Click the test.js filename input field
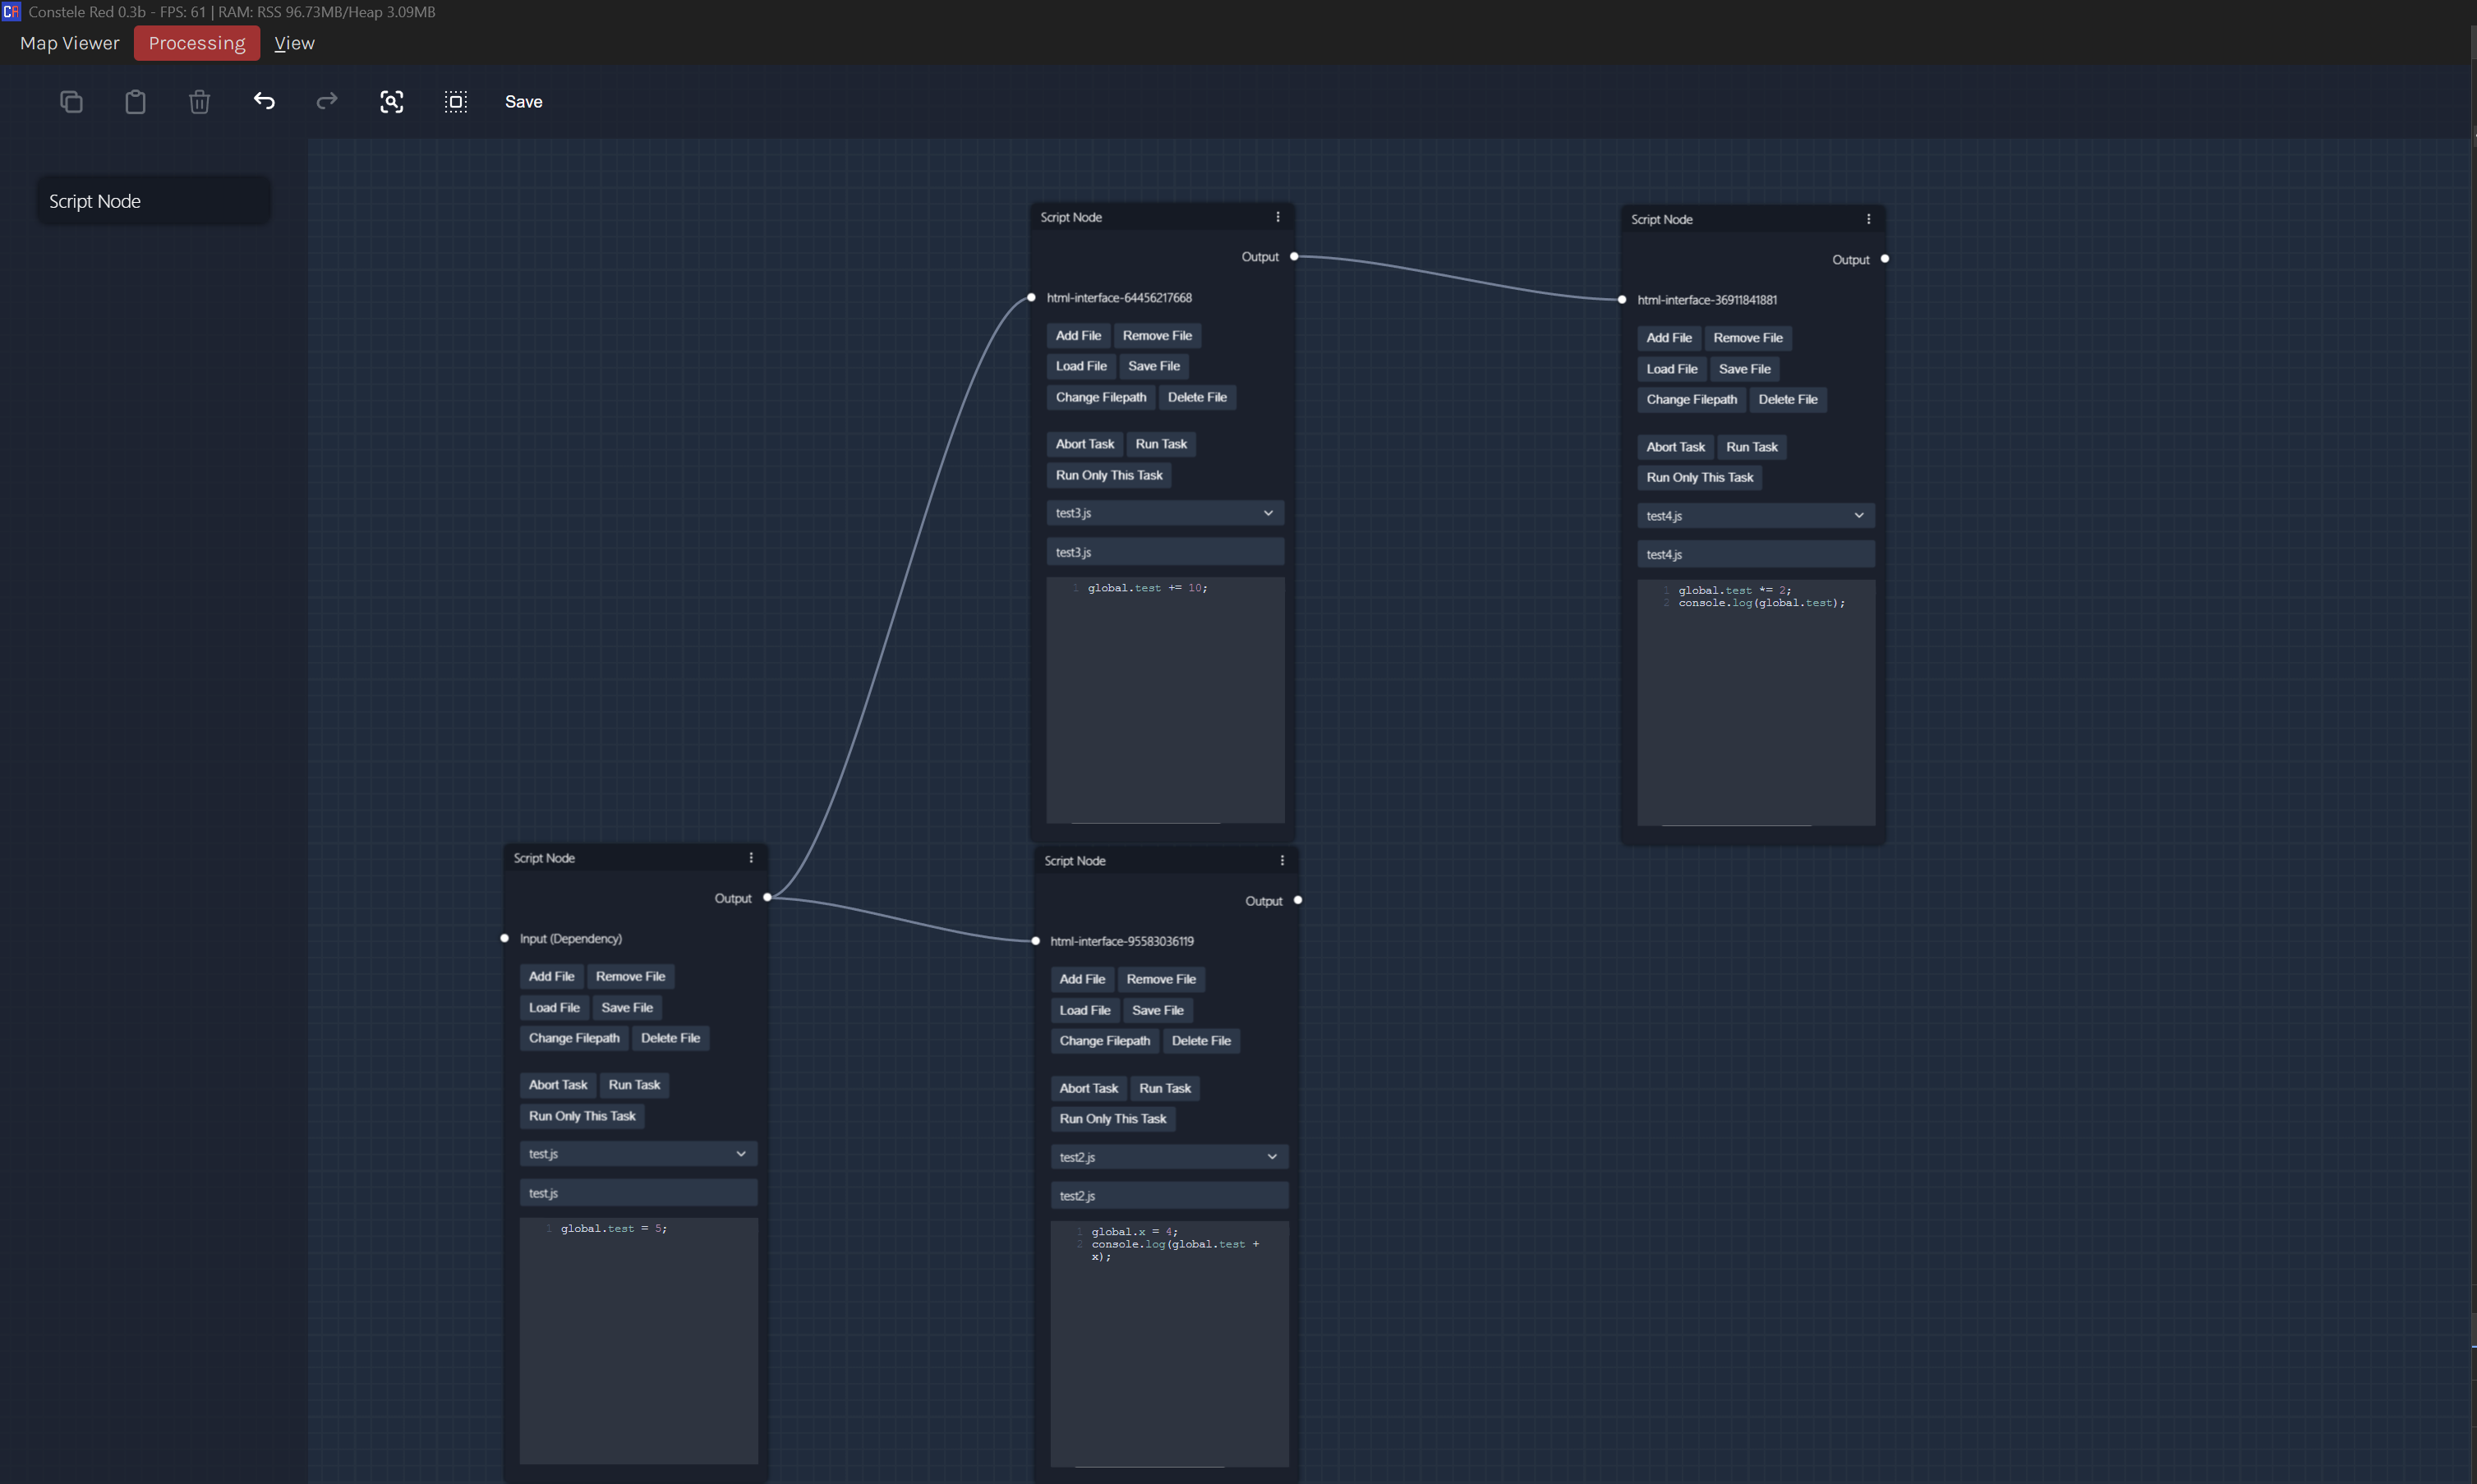 (x=638, y=1193)
